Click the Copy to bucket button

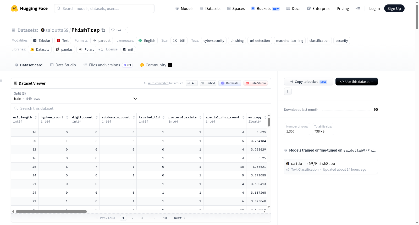point(308,82)
